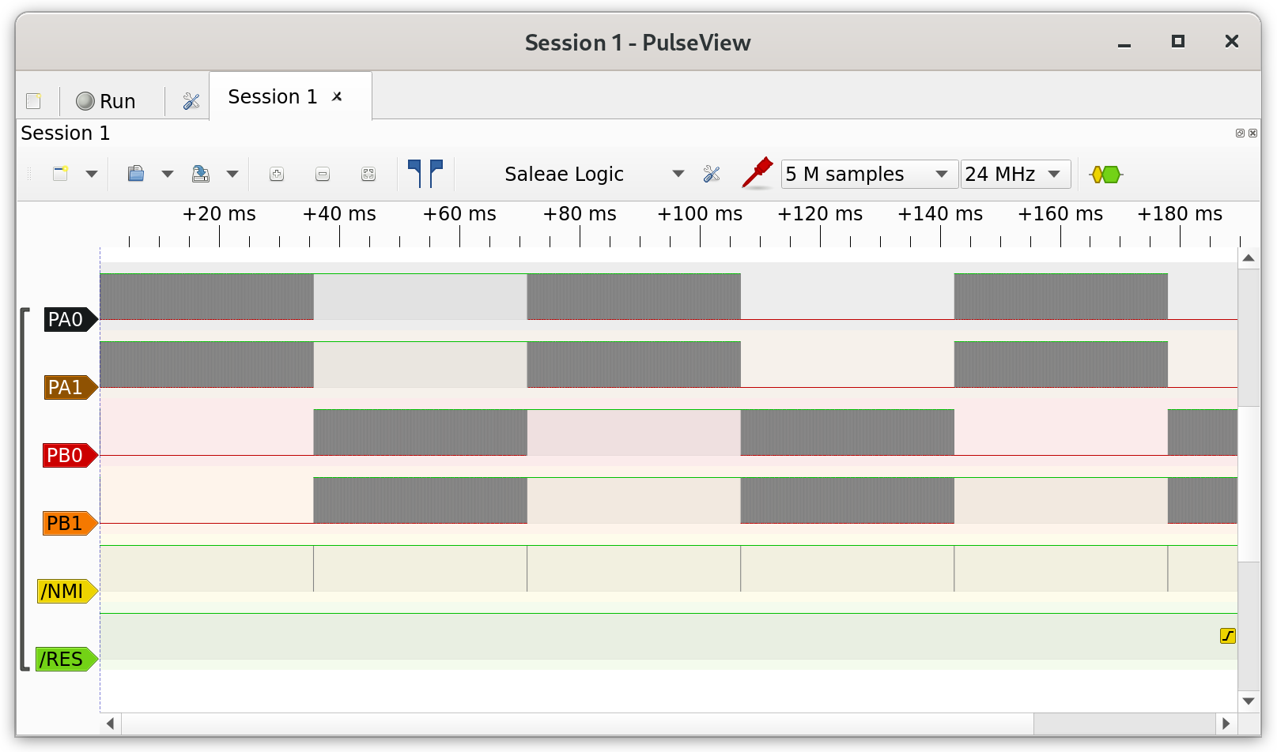Add a protocol decoder using the hexagon icon
The width and height of the screenshot is (1277, 752).
click(1105, 175)
